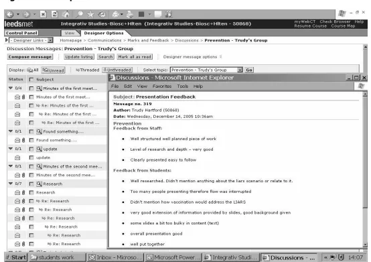Open the 'Select topic' dropdown showing Prevention - Trudy's Group
Image resolution: width=371 pixels, height=262 pixels.
pyautogui.click(x=206, y=70)
